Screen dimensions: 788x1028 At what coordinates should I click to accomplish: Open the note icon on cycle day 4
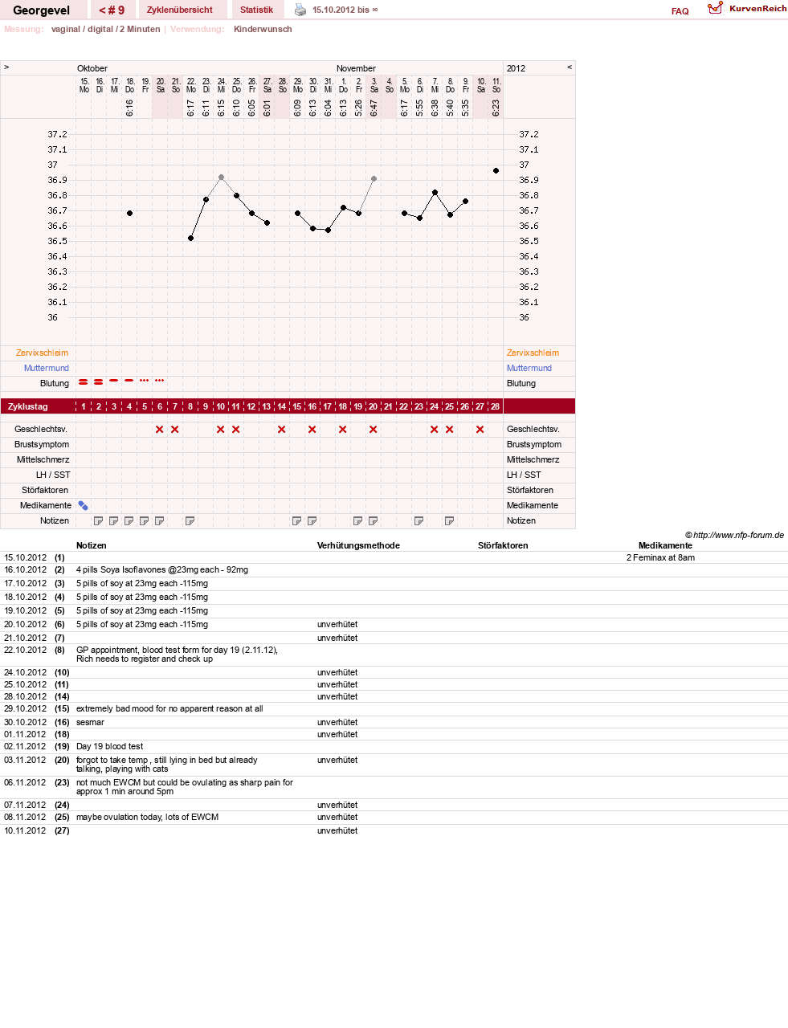(129, 520)
